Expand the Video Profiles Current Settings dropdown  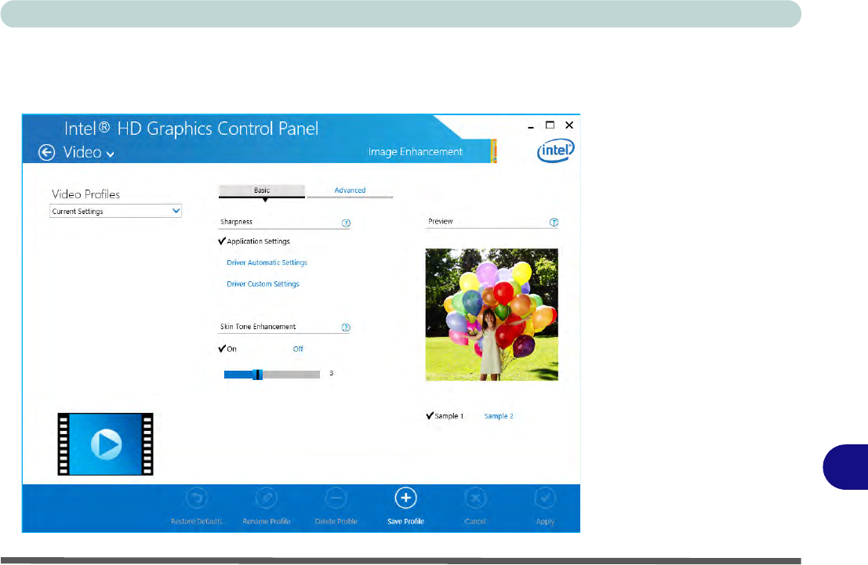(116, 211)
